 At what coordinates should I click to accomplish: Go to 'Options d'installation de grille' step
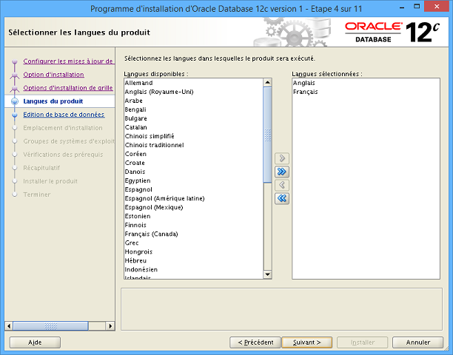[x=68, y=88]
